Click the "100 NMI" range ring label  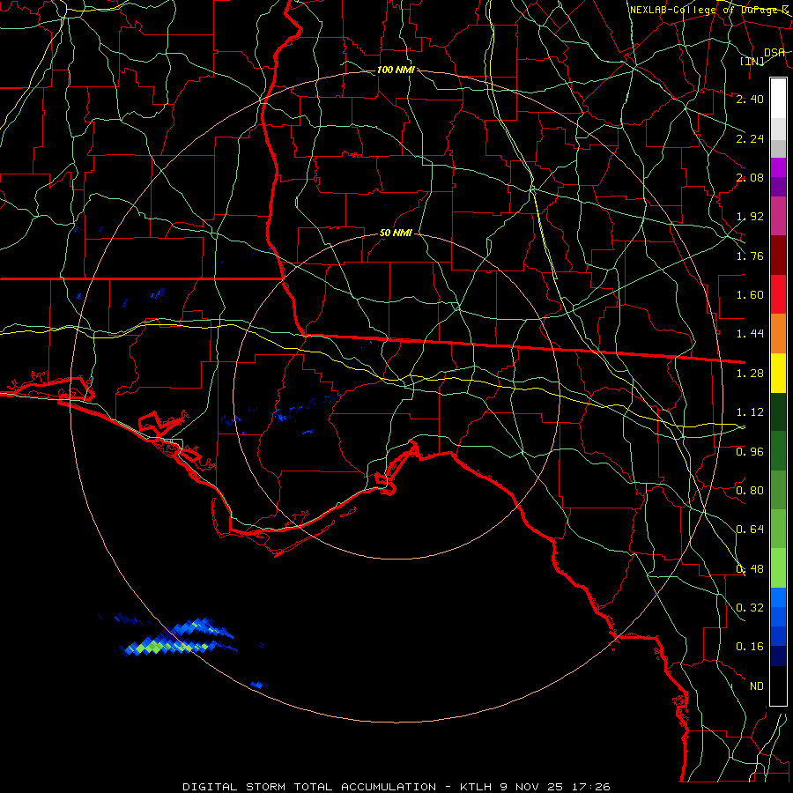click(x=396, y=70)
